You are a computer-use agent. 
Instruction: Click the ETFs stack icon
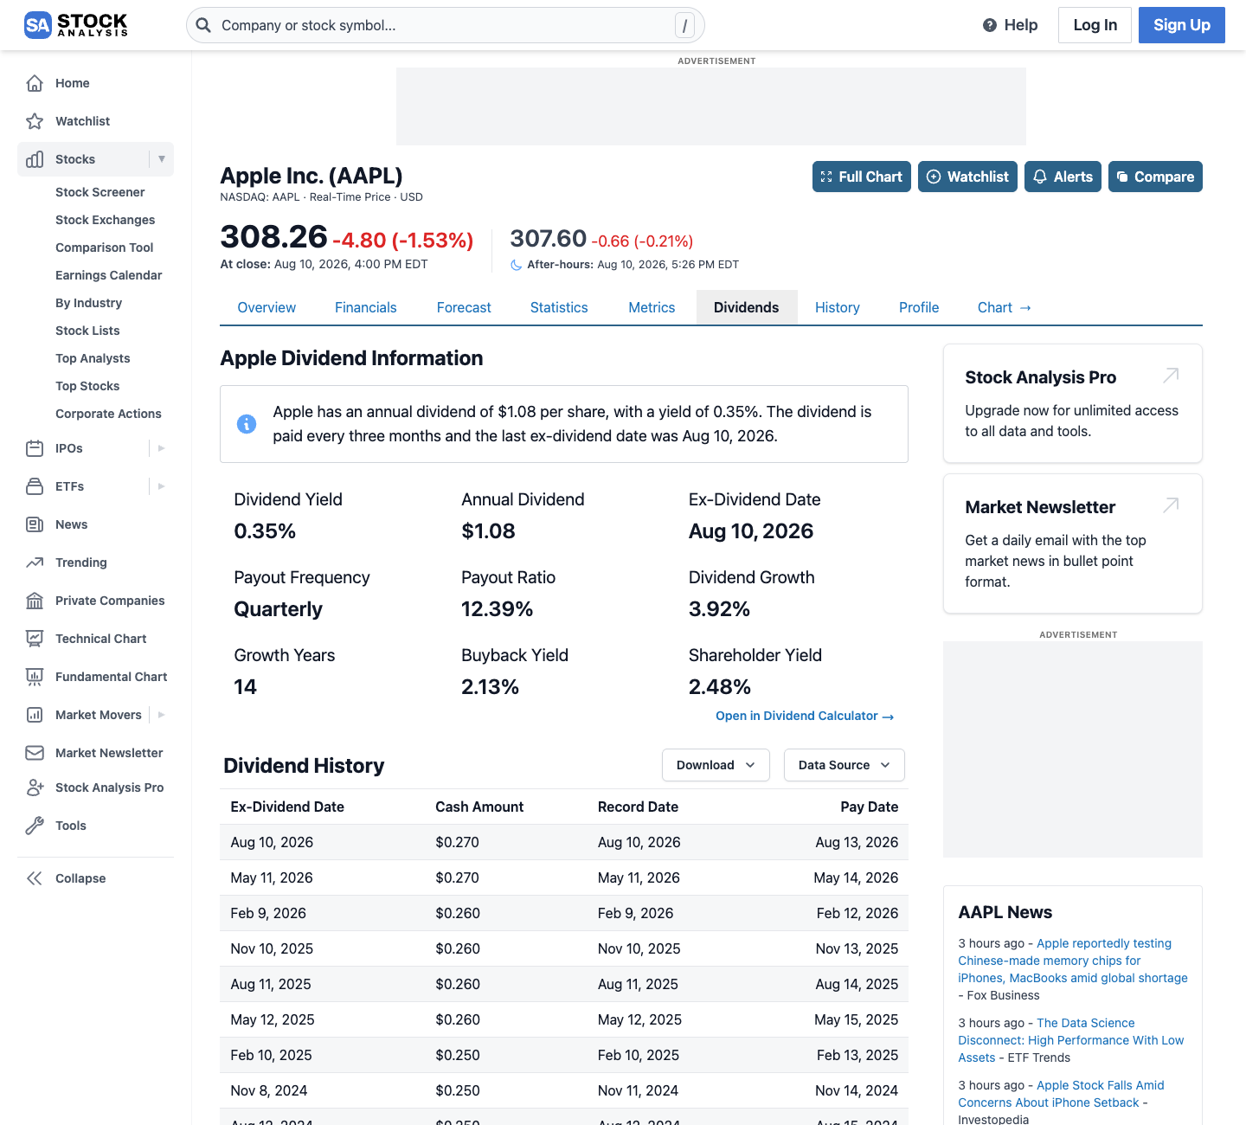click(35, 486)
